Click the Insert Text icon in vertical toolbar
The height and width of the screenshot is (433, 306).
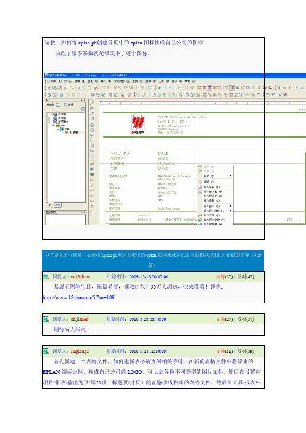pyautogui.click(x=92, y=163)
